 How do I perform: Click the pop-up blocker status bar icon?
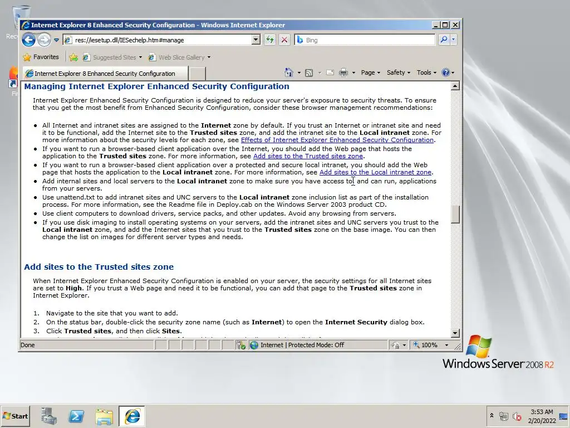240,345
